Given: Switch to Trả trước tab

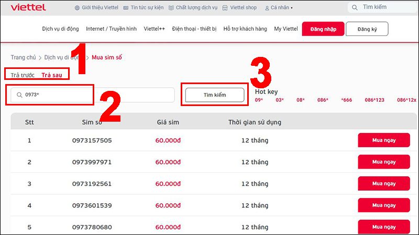Looking at the screenshot, I should coord(23,75).
